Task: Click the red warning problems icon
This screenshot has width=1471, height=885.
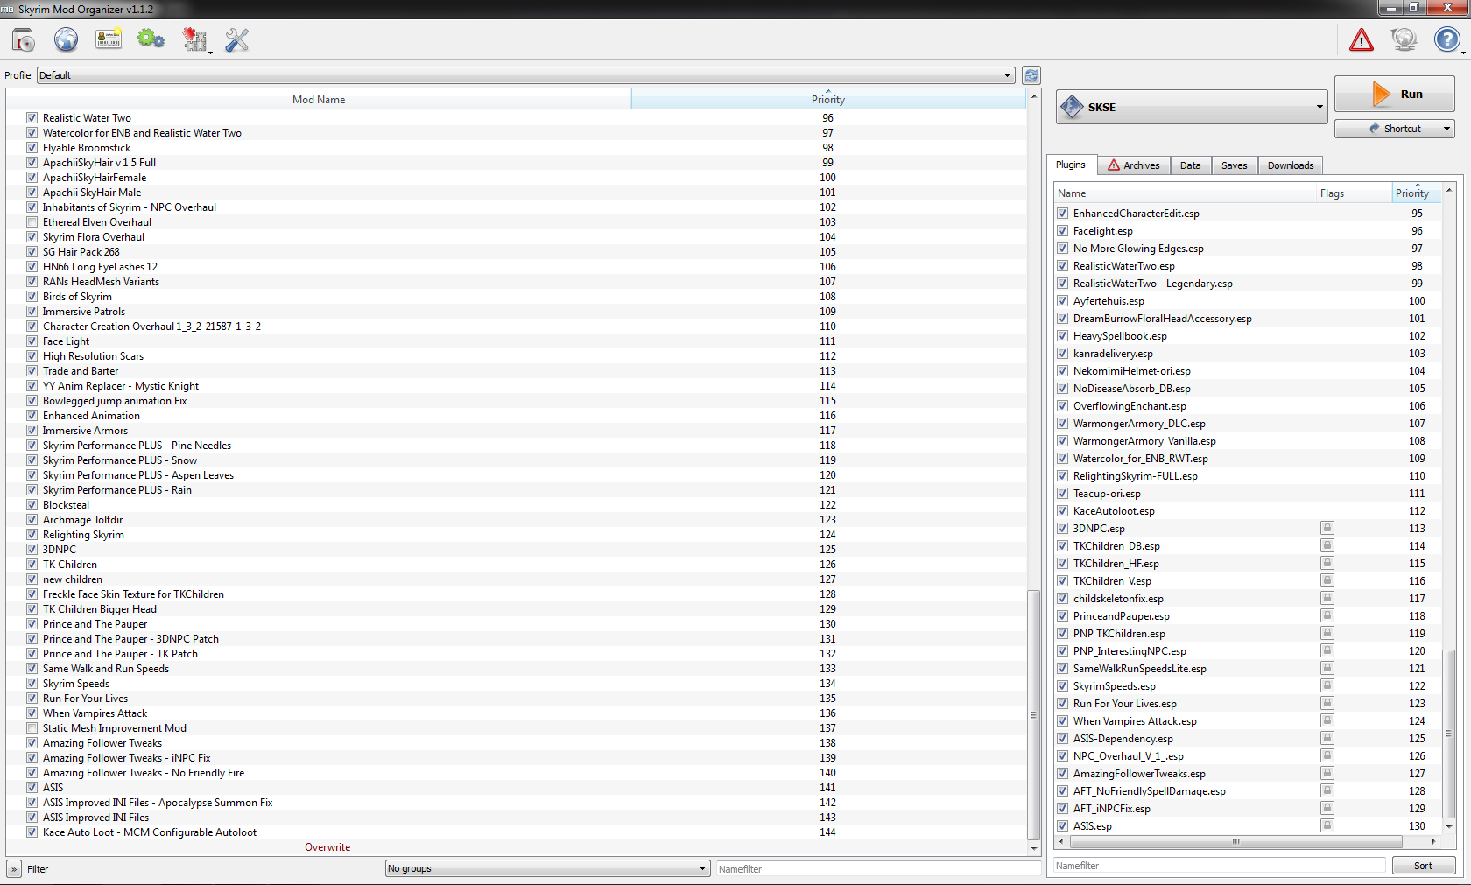Action: (1362, 40)
